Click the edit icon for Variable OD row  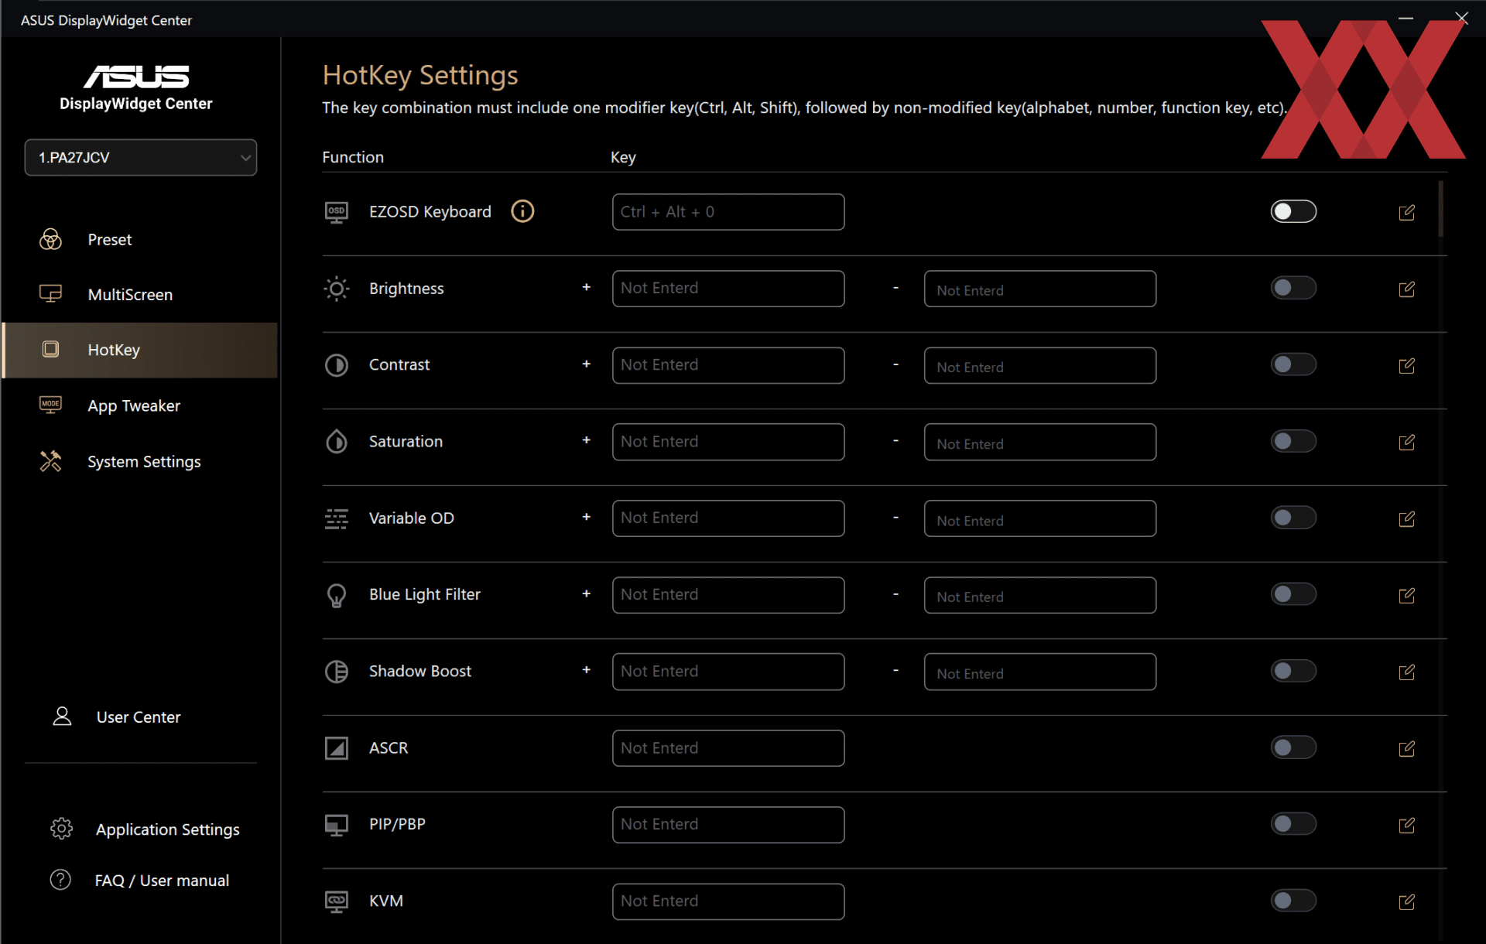(x=1406, y=518)
